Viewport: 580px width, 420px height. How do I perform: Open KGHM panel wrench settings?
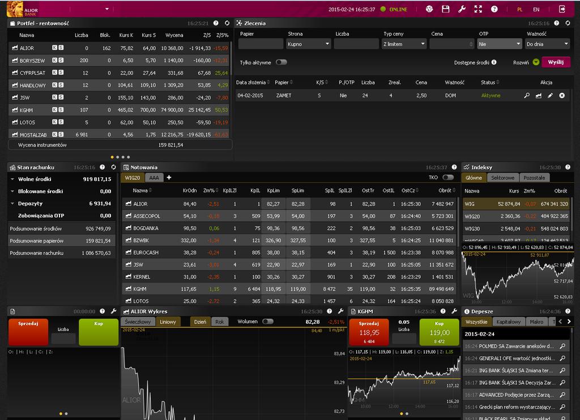[x=454, y=311]
